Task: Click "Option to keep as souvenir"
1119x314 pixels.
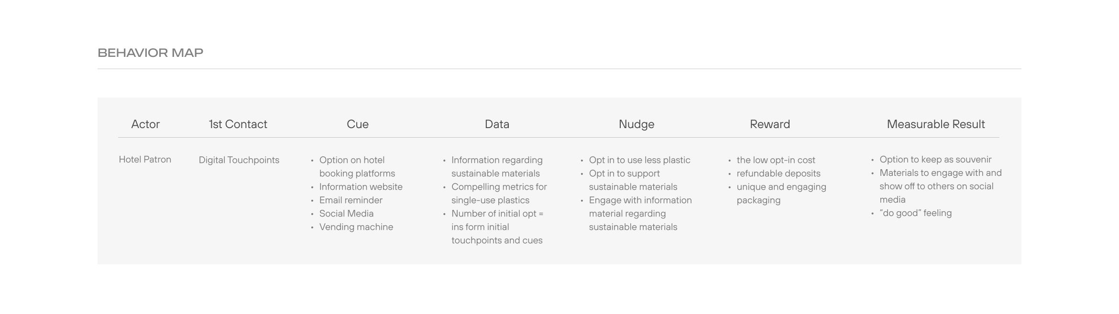Action: coord(935,160)
